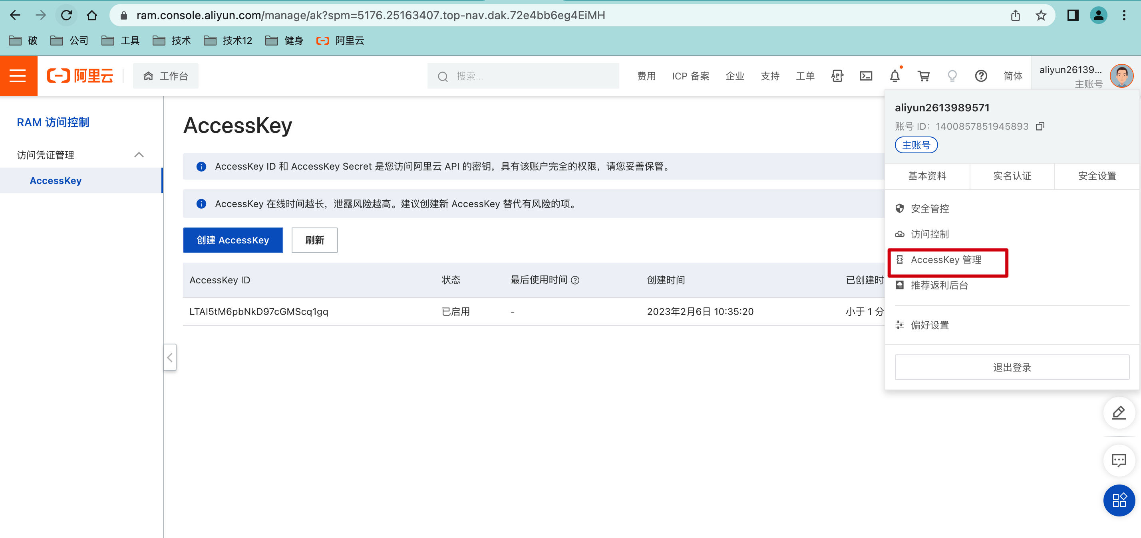Collapse the left sidebar panel handle
The width and height of the screenshot is (1141, 538).
coord(170,357)
